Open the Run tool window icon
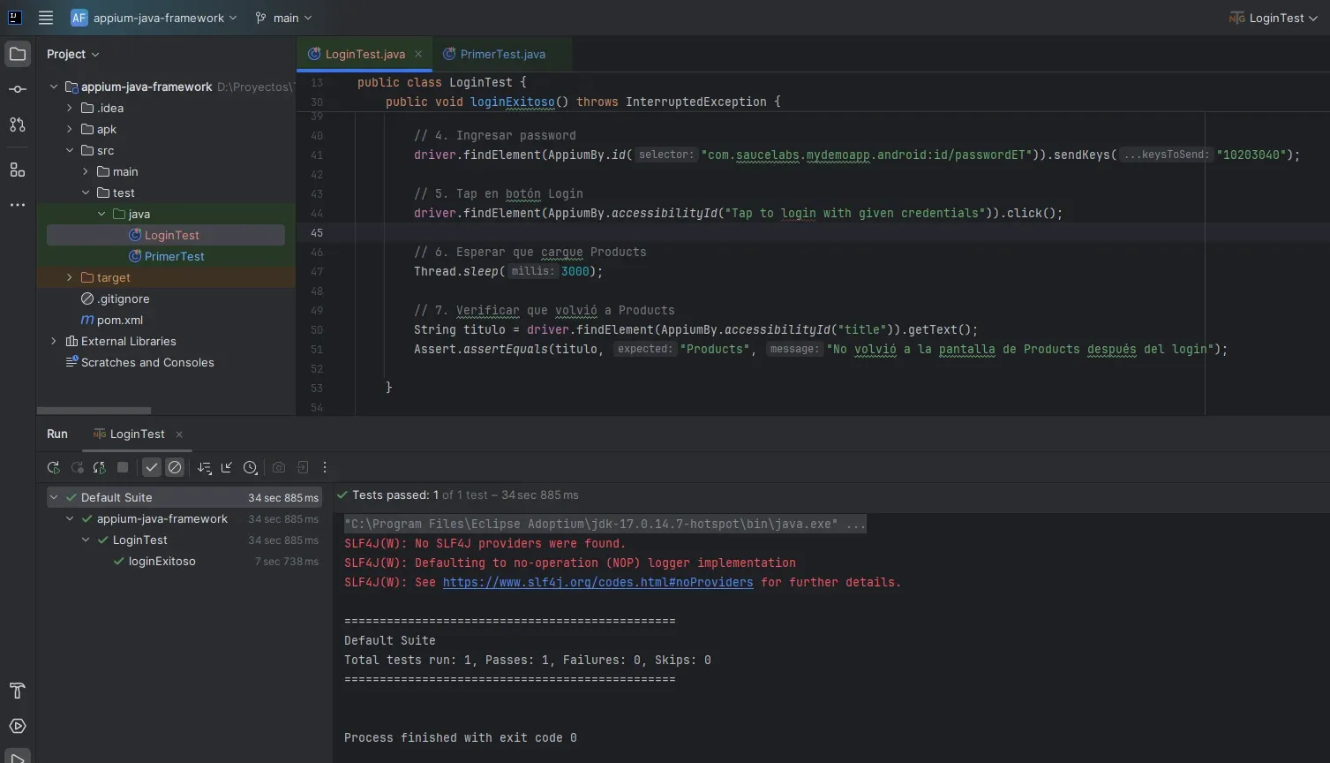The height and width of the screenshot is (763, 1330). pyautogui.click(x=18, y=758)
